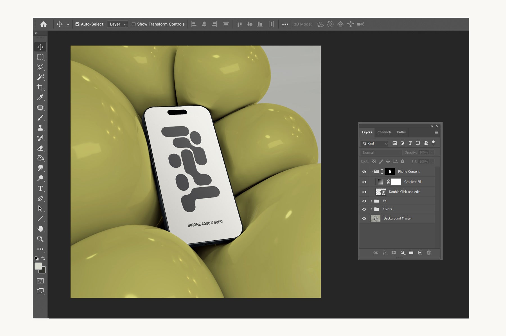Select the Move tool
The image size is (506, 336).
click(40, 47)
